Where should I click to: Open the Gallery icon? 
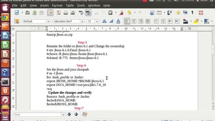[x=185, y=13]
